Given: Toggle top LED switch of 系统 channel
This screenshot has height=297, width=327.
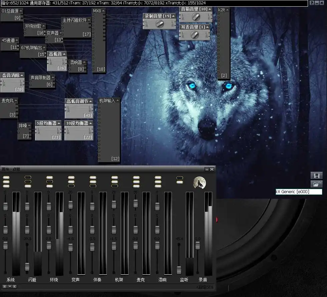Looking at the screenshot, I should pos(6,177).
